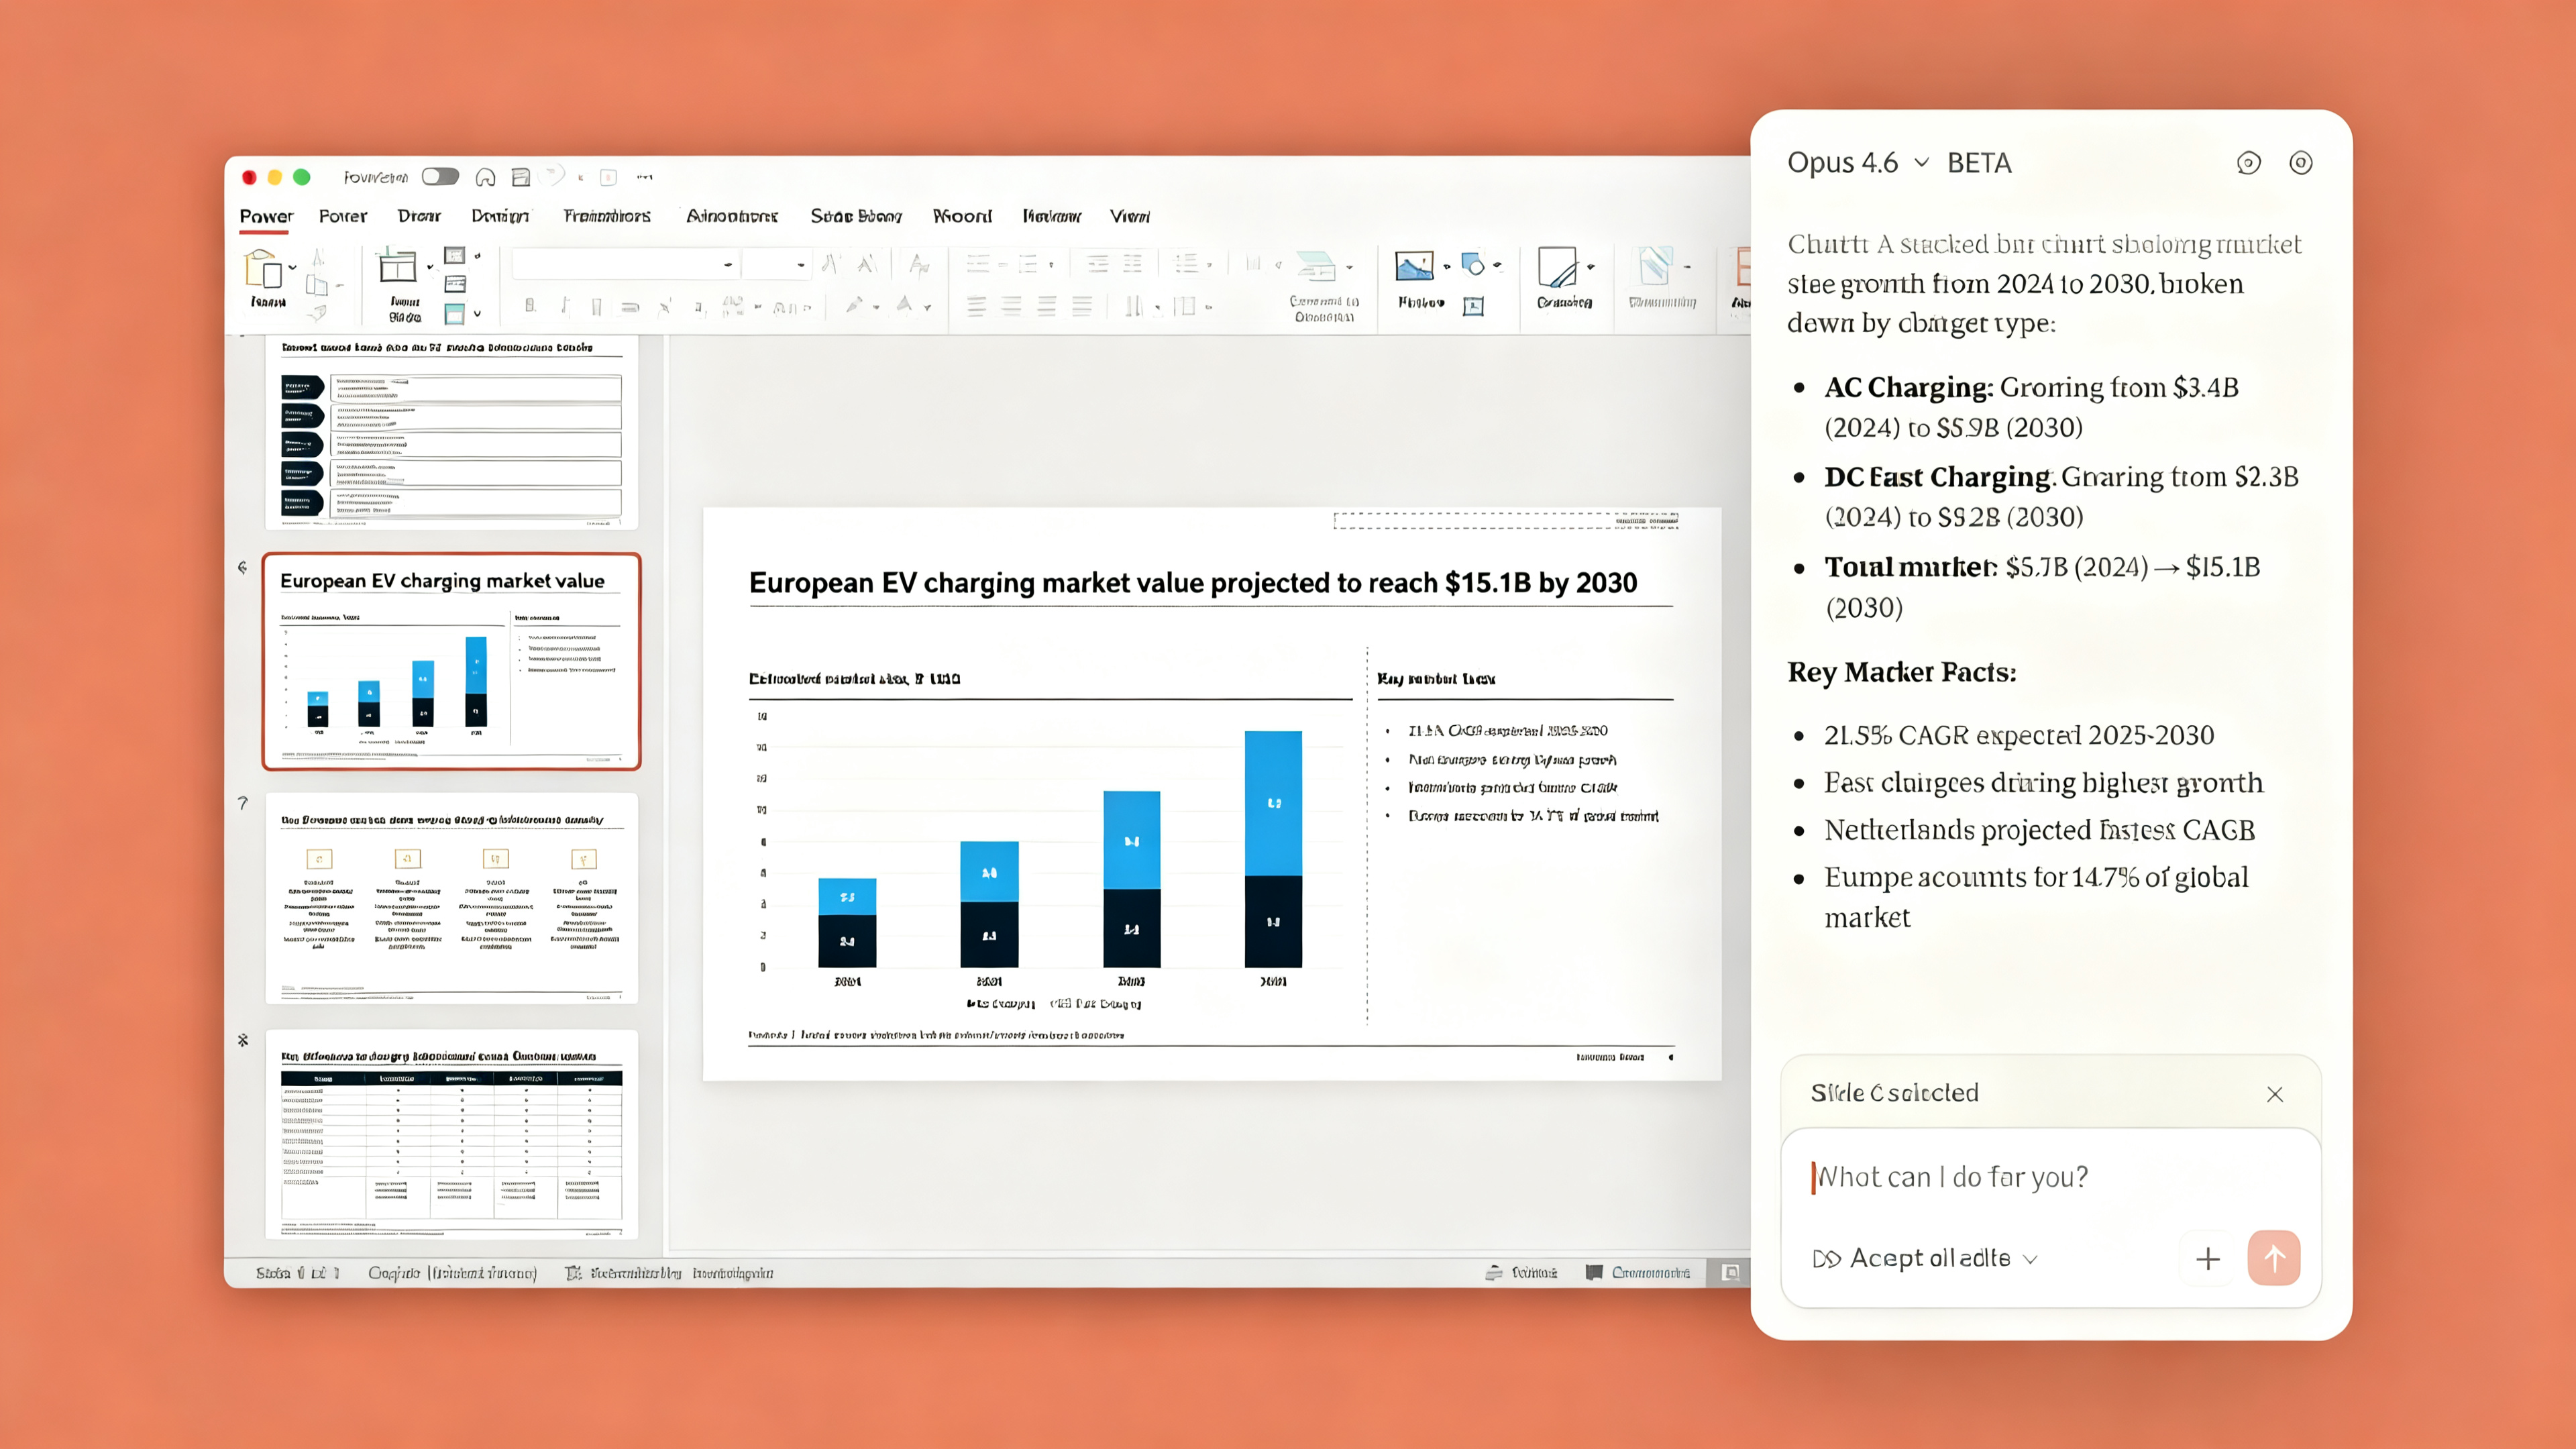
Task: Click the send arrow button in chat
Action: (2273, 1258)
